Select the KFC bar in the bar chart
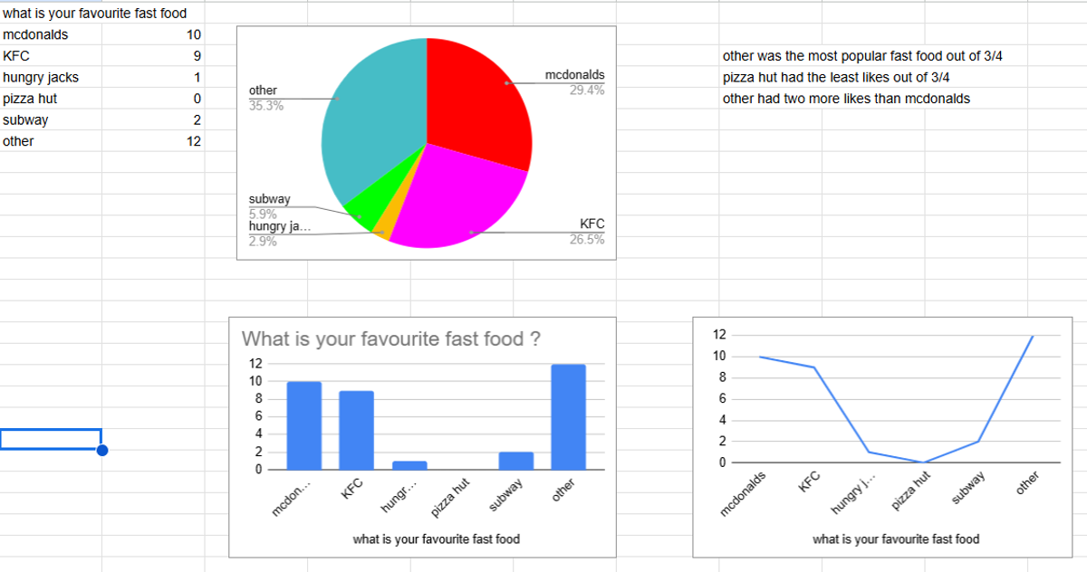Image resolution: width=1087 pixels, height=572 pixels. (x=356, y=430)
